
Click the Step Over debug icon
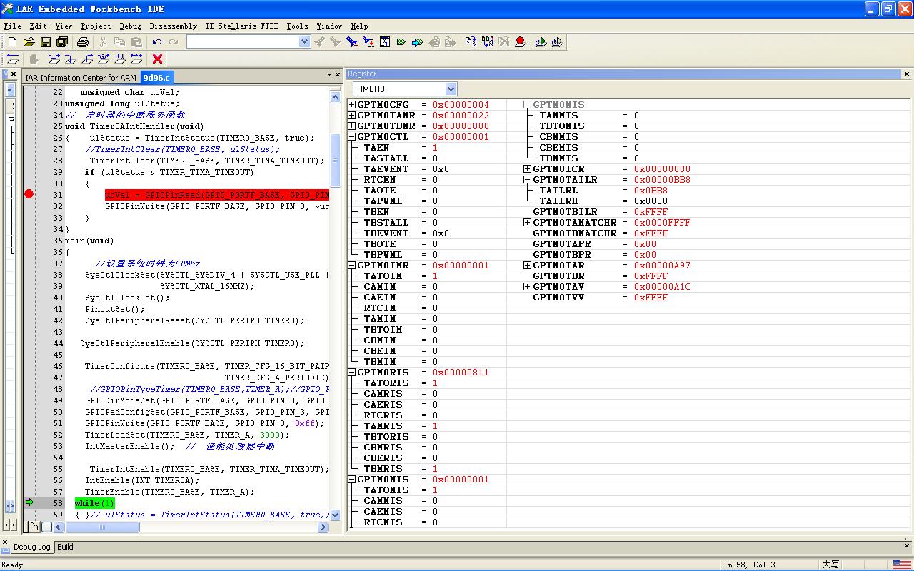coord(54,59)
